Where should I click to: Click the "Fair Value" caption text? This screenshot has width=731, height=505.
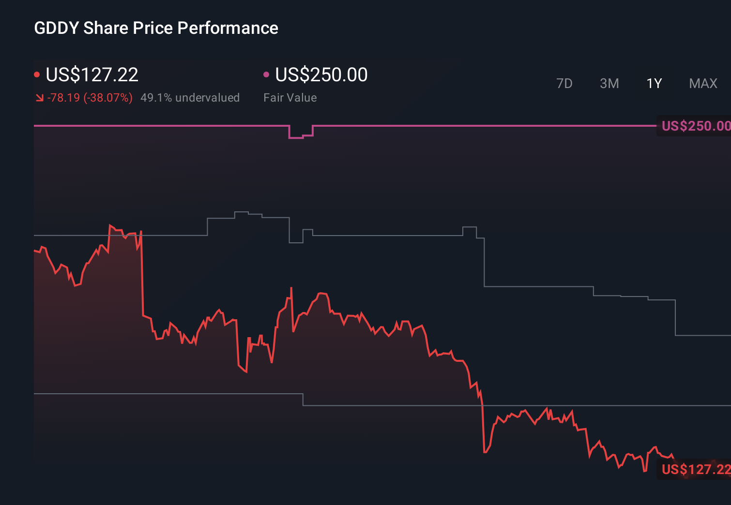290,98
